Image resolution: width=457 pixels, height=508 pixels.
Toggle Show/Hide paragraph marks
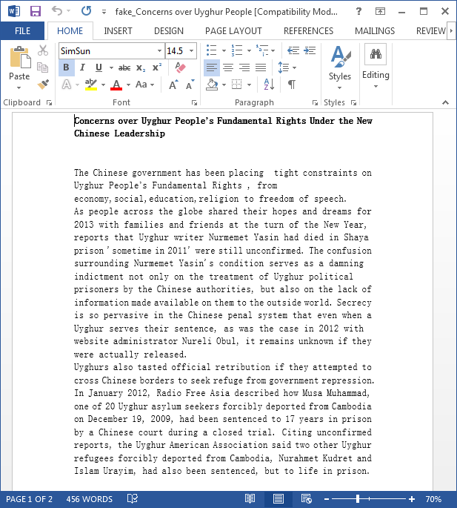pyautogui.click(x=292, y=85)
